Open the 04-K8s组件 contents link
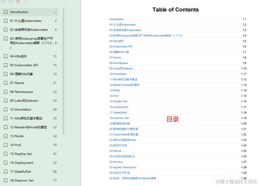The image size is (259, 186). pos(116,41)
